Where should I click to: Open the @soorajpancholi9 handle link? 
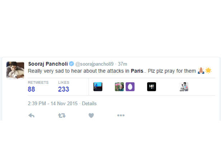pyautogui.click(x=94, y=64)
